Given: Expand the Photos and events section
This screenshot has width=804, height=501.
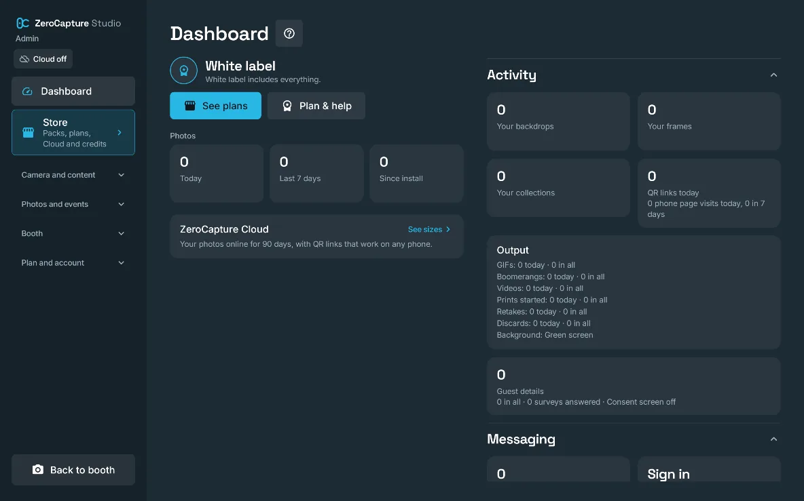Looking at the screenshot, I should (73, 204).
